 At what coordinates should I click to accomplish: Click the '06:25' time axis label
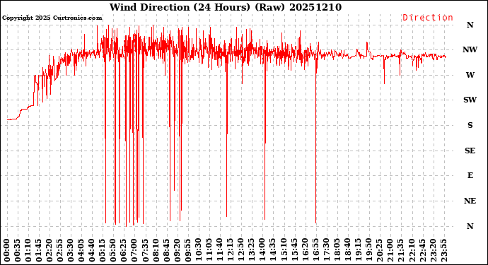124,250
